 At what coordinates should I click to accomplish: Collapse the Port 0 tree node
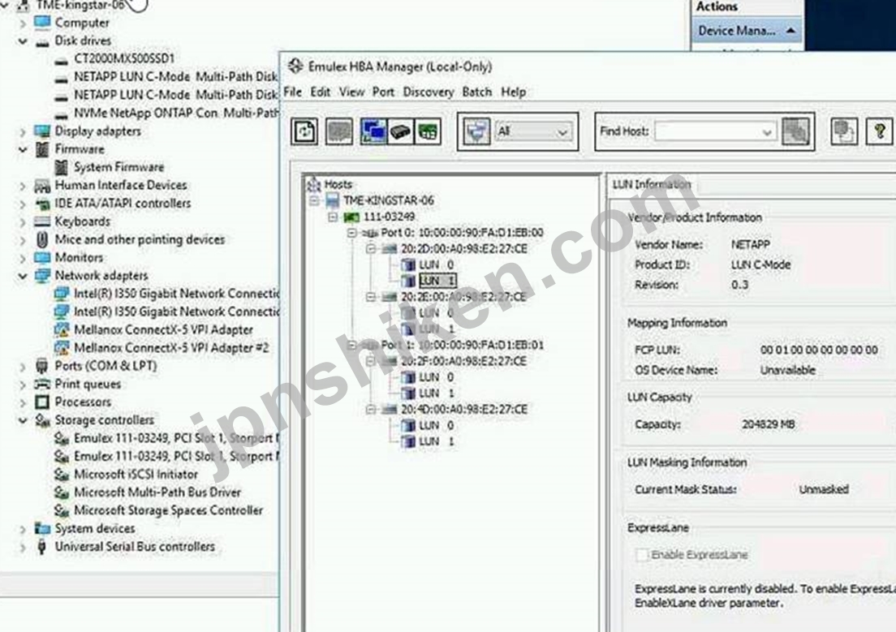(x=352, y=233)
